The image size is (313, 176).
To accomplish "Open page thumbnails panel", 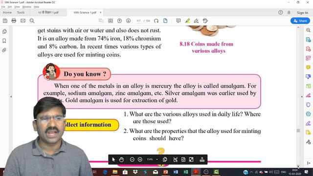I will pos(4,31).
